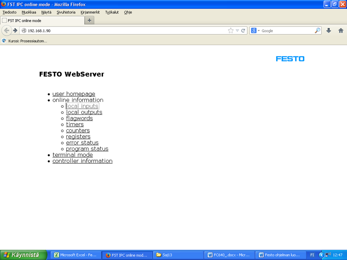Bookmark this page with the star icon
Viewport: 347px width, 260px height.
pyautogui.click(x=231, y=31)
